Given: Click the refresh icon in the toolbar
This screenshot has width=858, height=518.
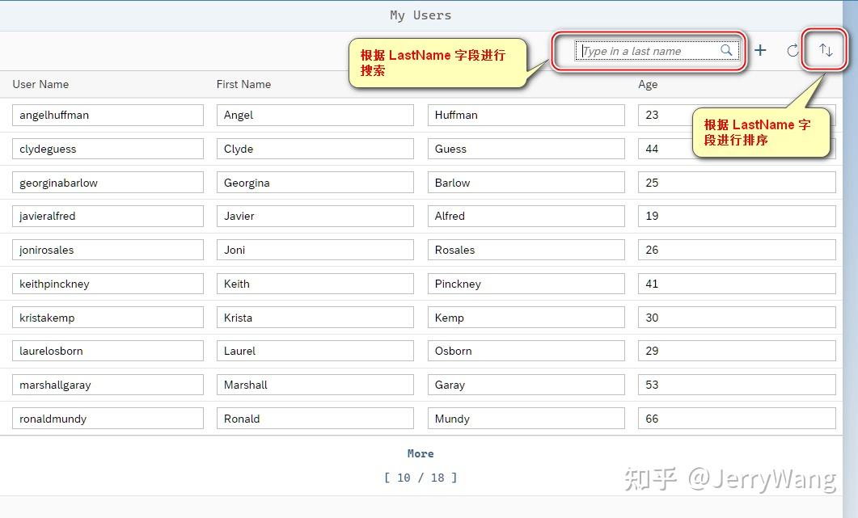Looking at the screenshot, I should (x=793, y=50).
